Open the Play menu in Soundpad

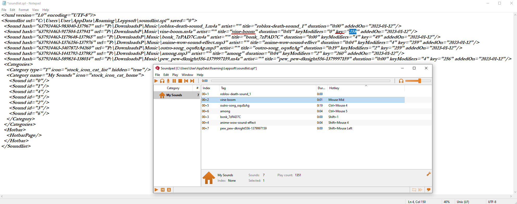pyautogui.click(x=175, y=75)
